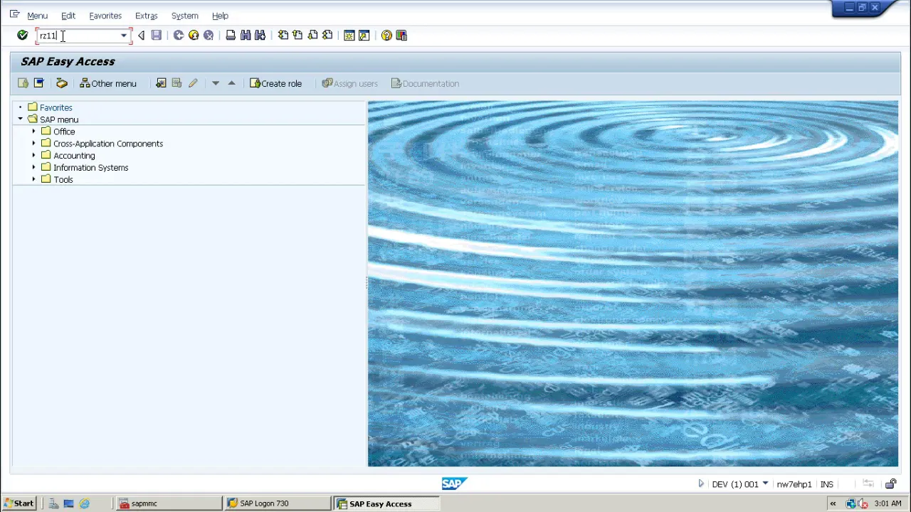Click the taskbar clock showing 3:01 AM
This screenshot has width=911, height=512.
(x=888, y=503)
